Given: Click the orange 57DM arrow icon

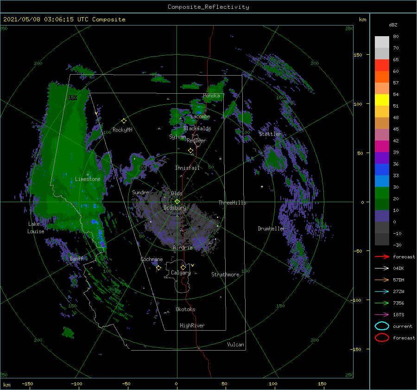Looking at the screenshot, I should tap(382, 280).
